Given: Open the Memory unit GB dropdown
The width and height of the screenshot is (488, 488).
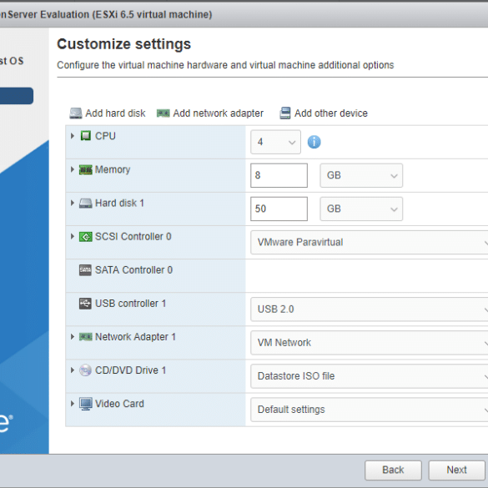Looking at the screenshot, I should (361, 175).
